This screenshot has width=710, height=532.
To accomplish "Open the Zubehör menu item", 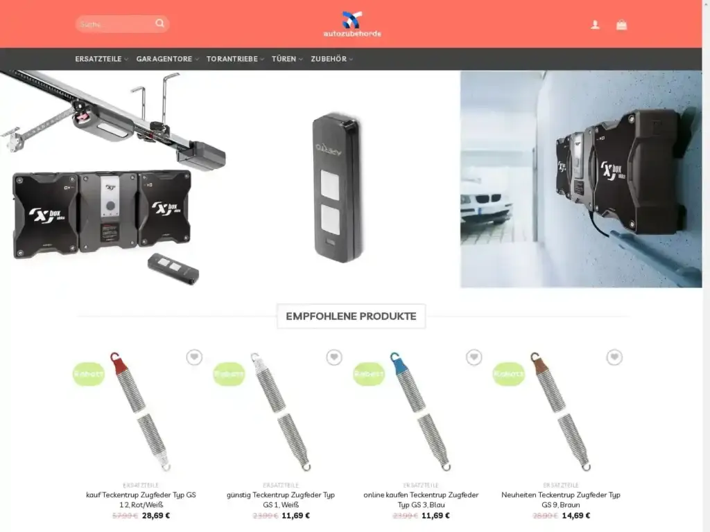I will click(331, 60).
